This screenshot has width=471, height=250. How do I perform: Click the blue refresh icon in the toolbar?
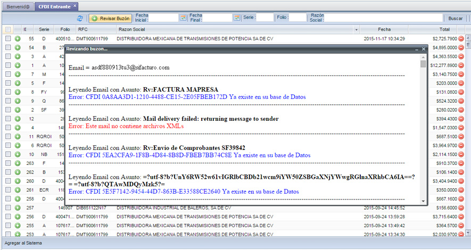(80, 18)
